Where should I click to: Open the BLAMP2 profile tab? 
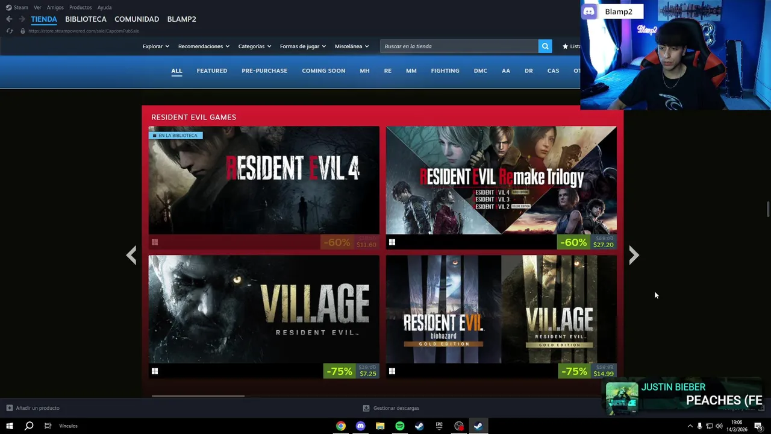[x=181, y=19]
